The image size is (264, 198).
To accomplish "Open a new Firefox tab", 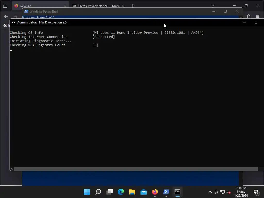I will (133, 6).
